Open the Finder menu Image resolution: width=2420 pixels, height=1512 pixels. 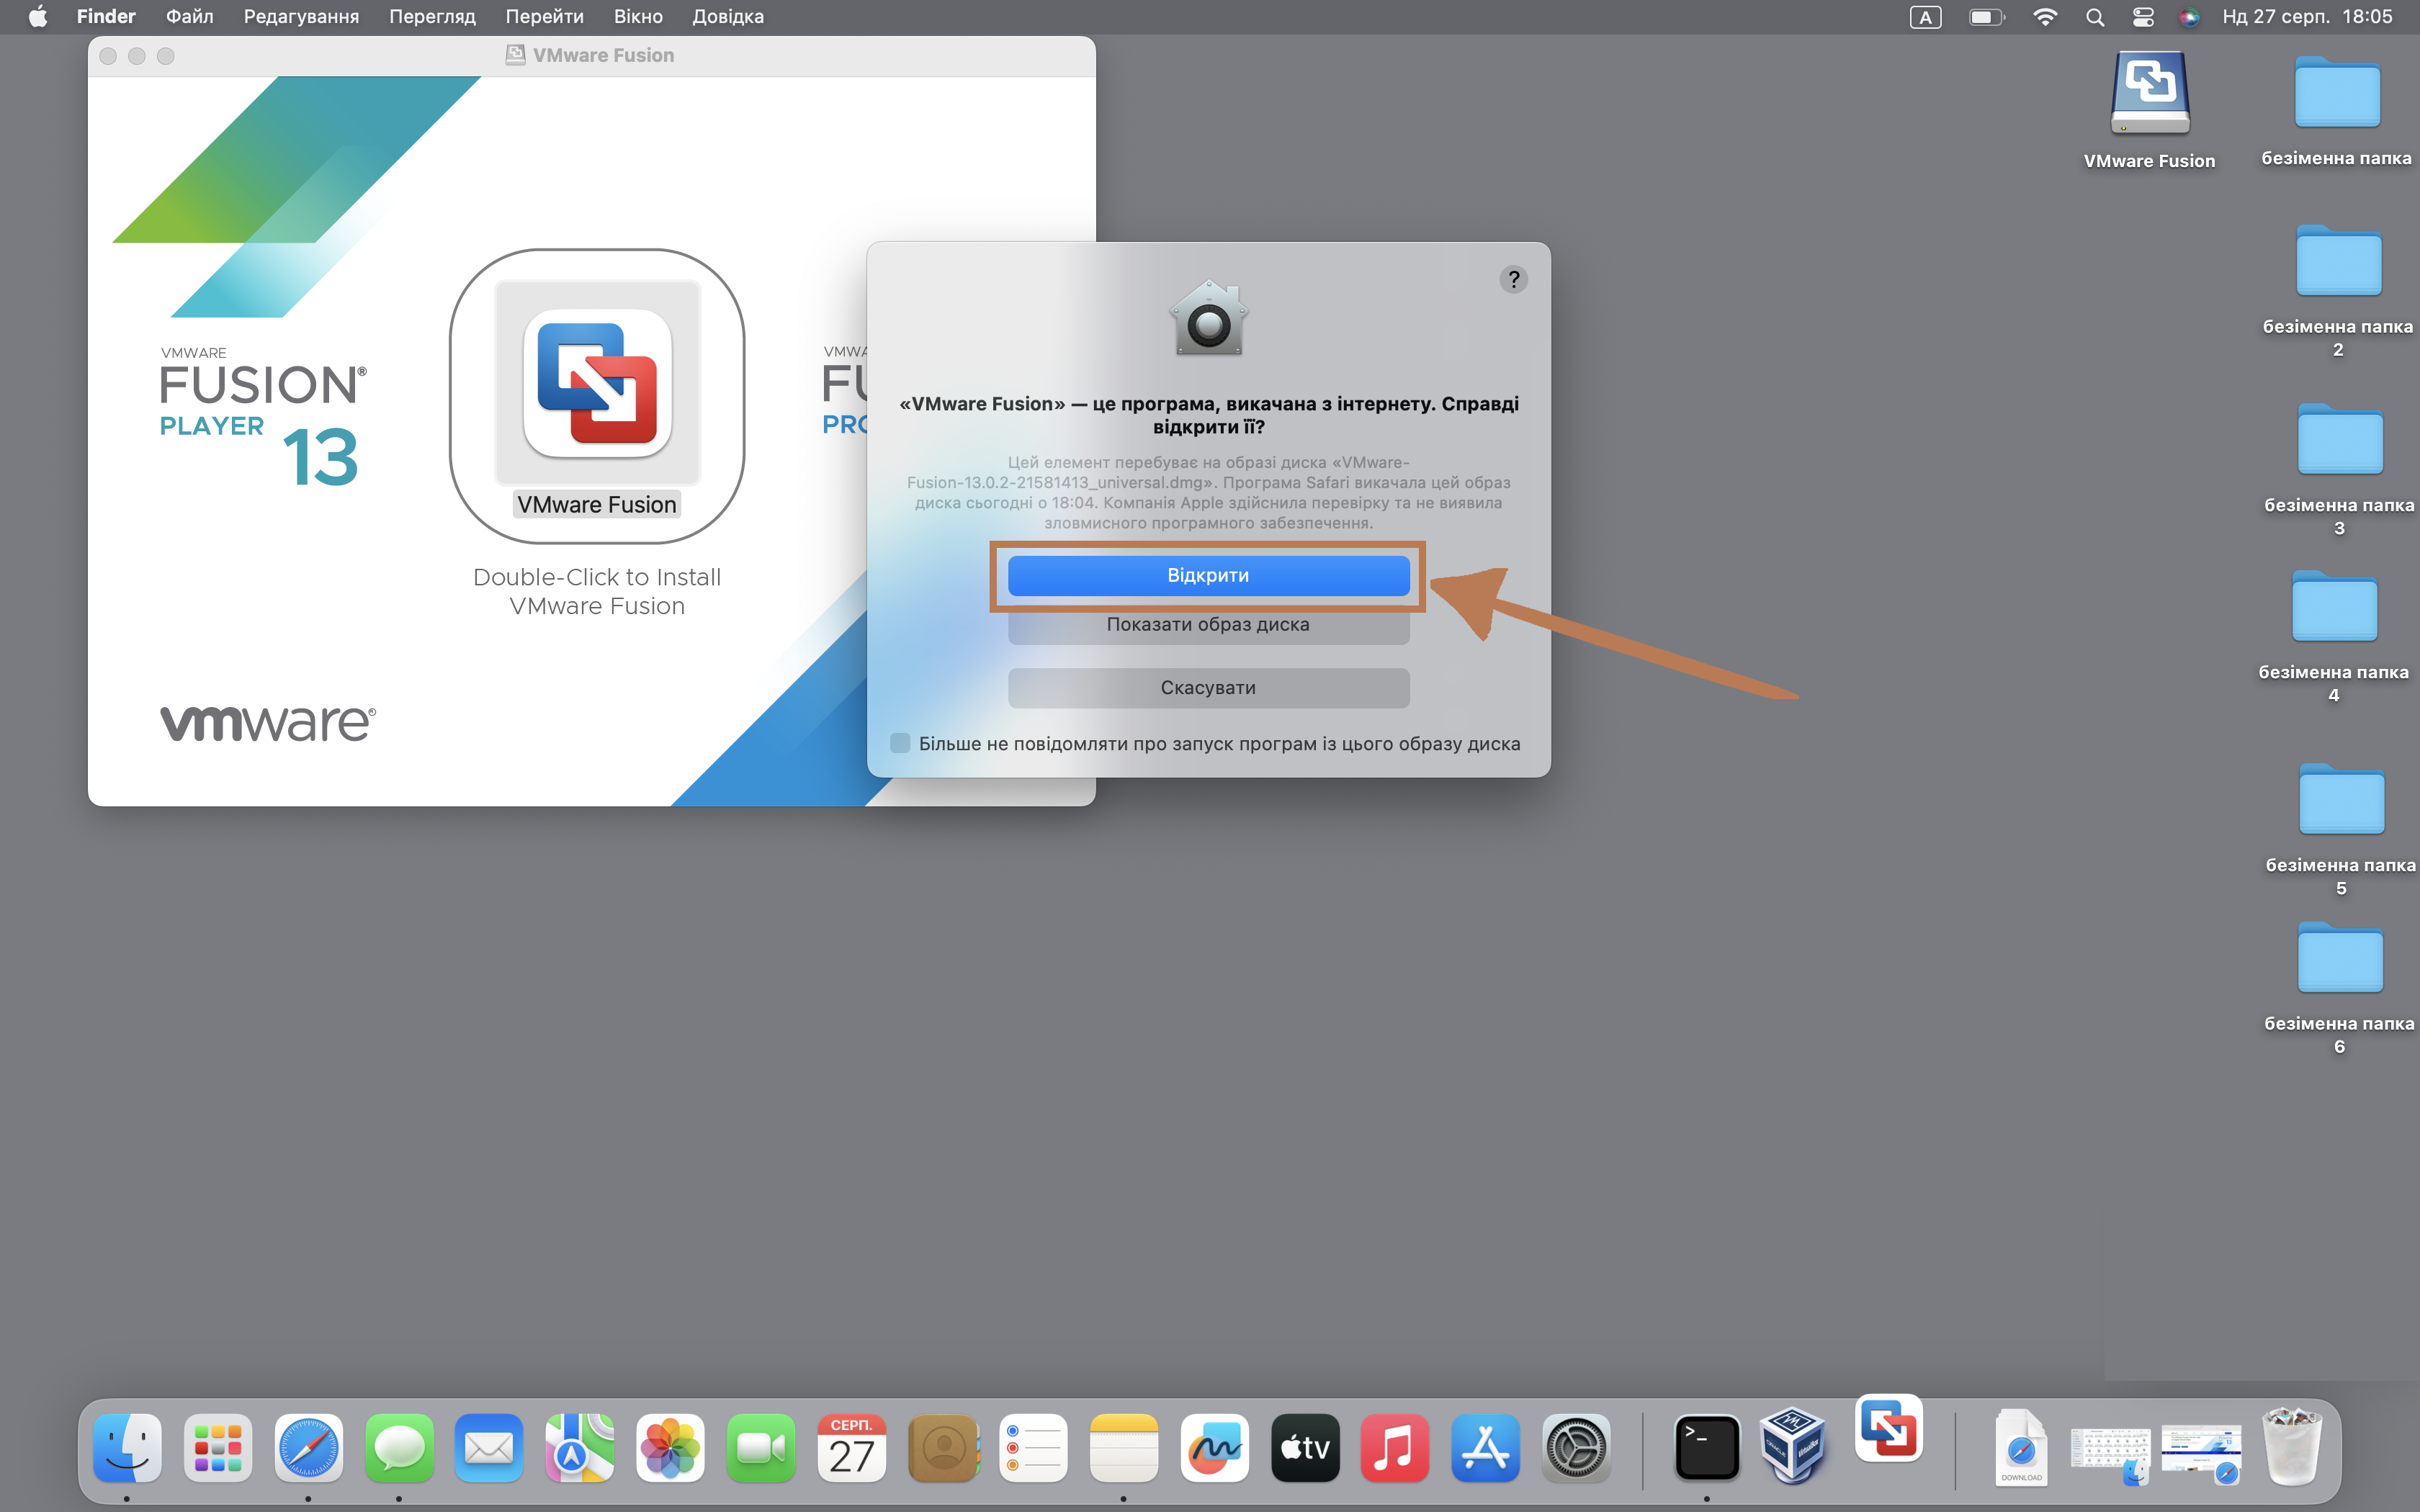[106, 17]
